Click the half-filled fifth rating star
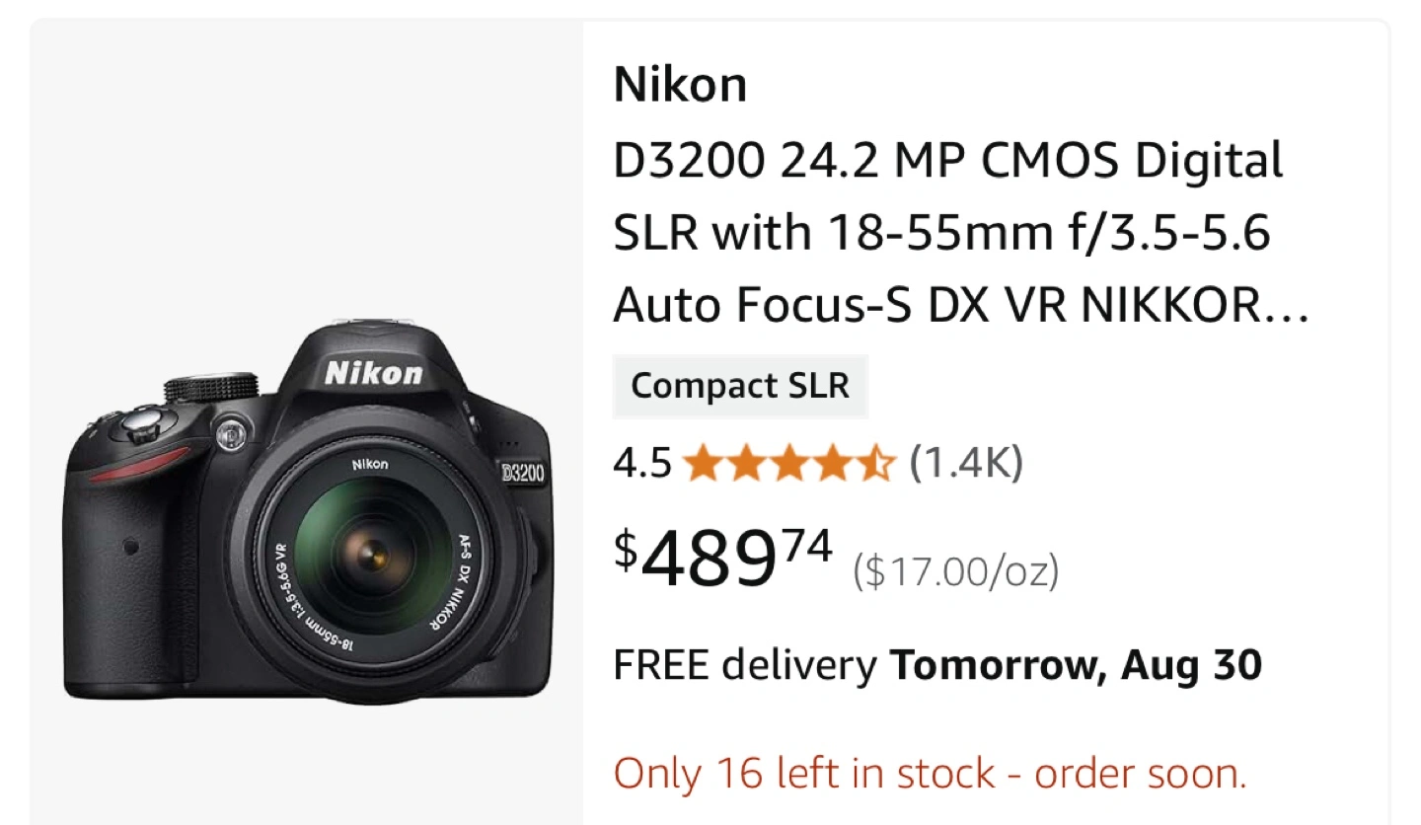 pos(875,463)
